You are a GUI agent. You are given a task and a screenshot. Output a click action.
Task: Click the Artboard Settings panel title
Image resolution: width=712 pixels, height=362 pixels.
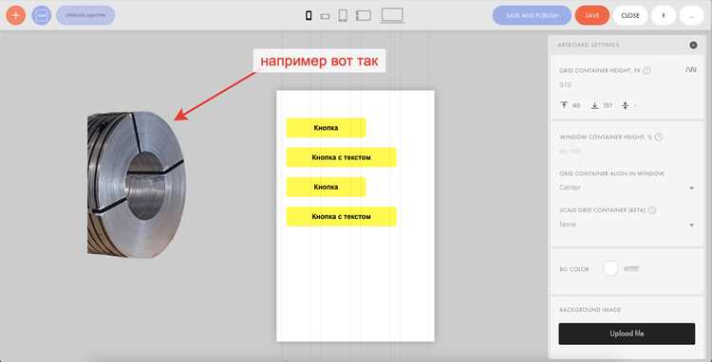588,45
